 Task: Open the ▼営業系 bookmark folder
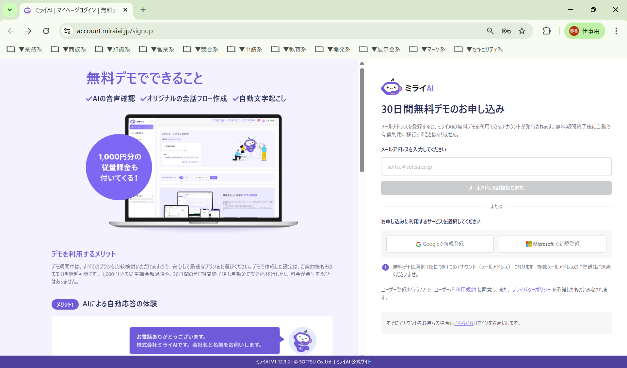coord(157,49)
